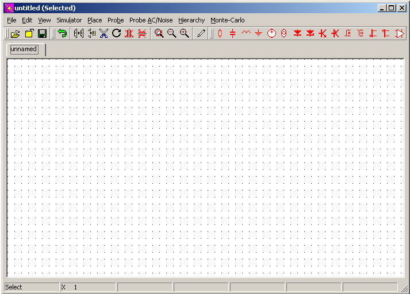Flip selection about the horizontal axis
The height and width of the screenshot is (294, 410).
point(142,34)
